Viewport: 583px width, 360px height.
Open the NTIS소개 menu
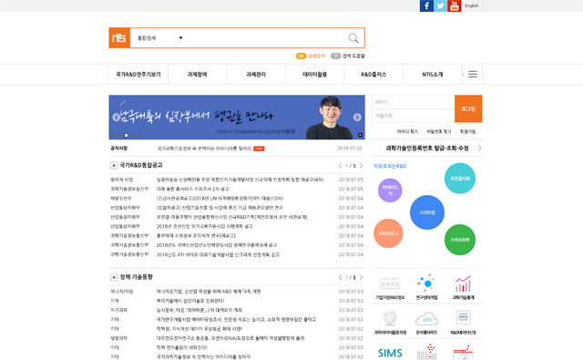coord(433,75)
